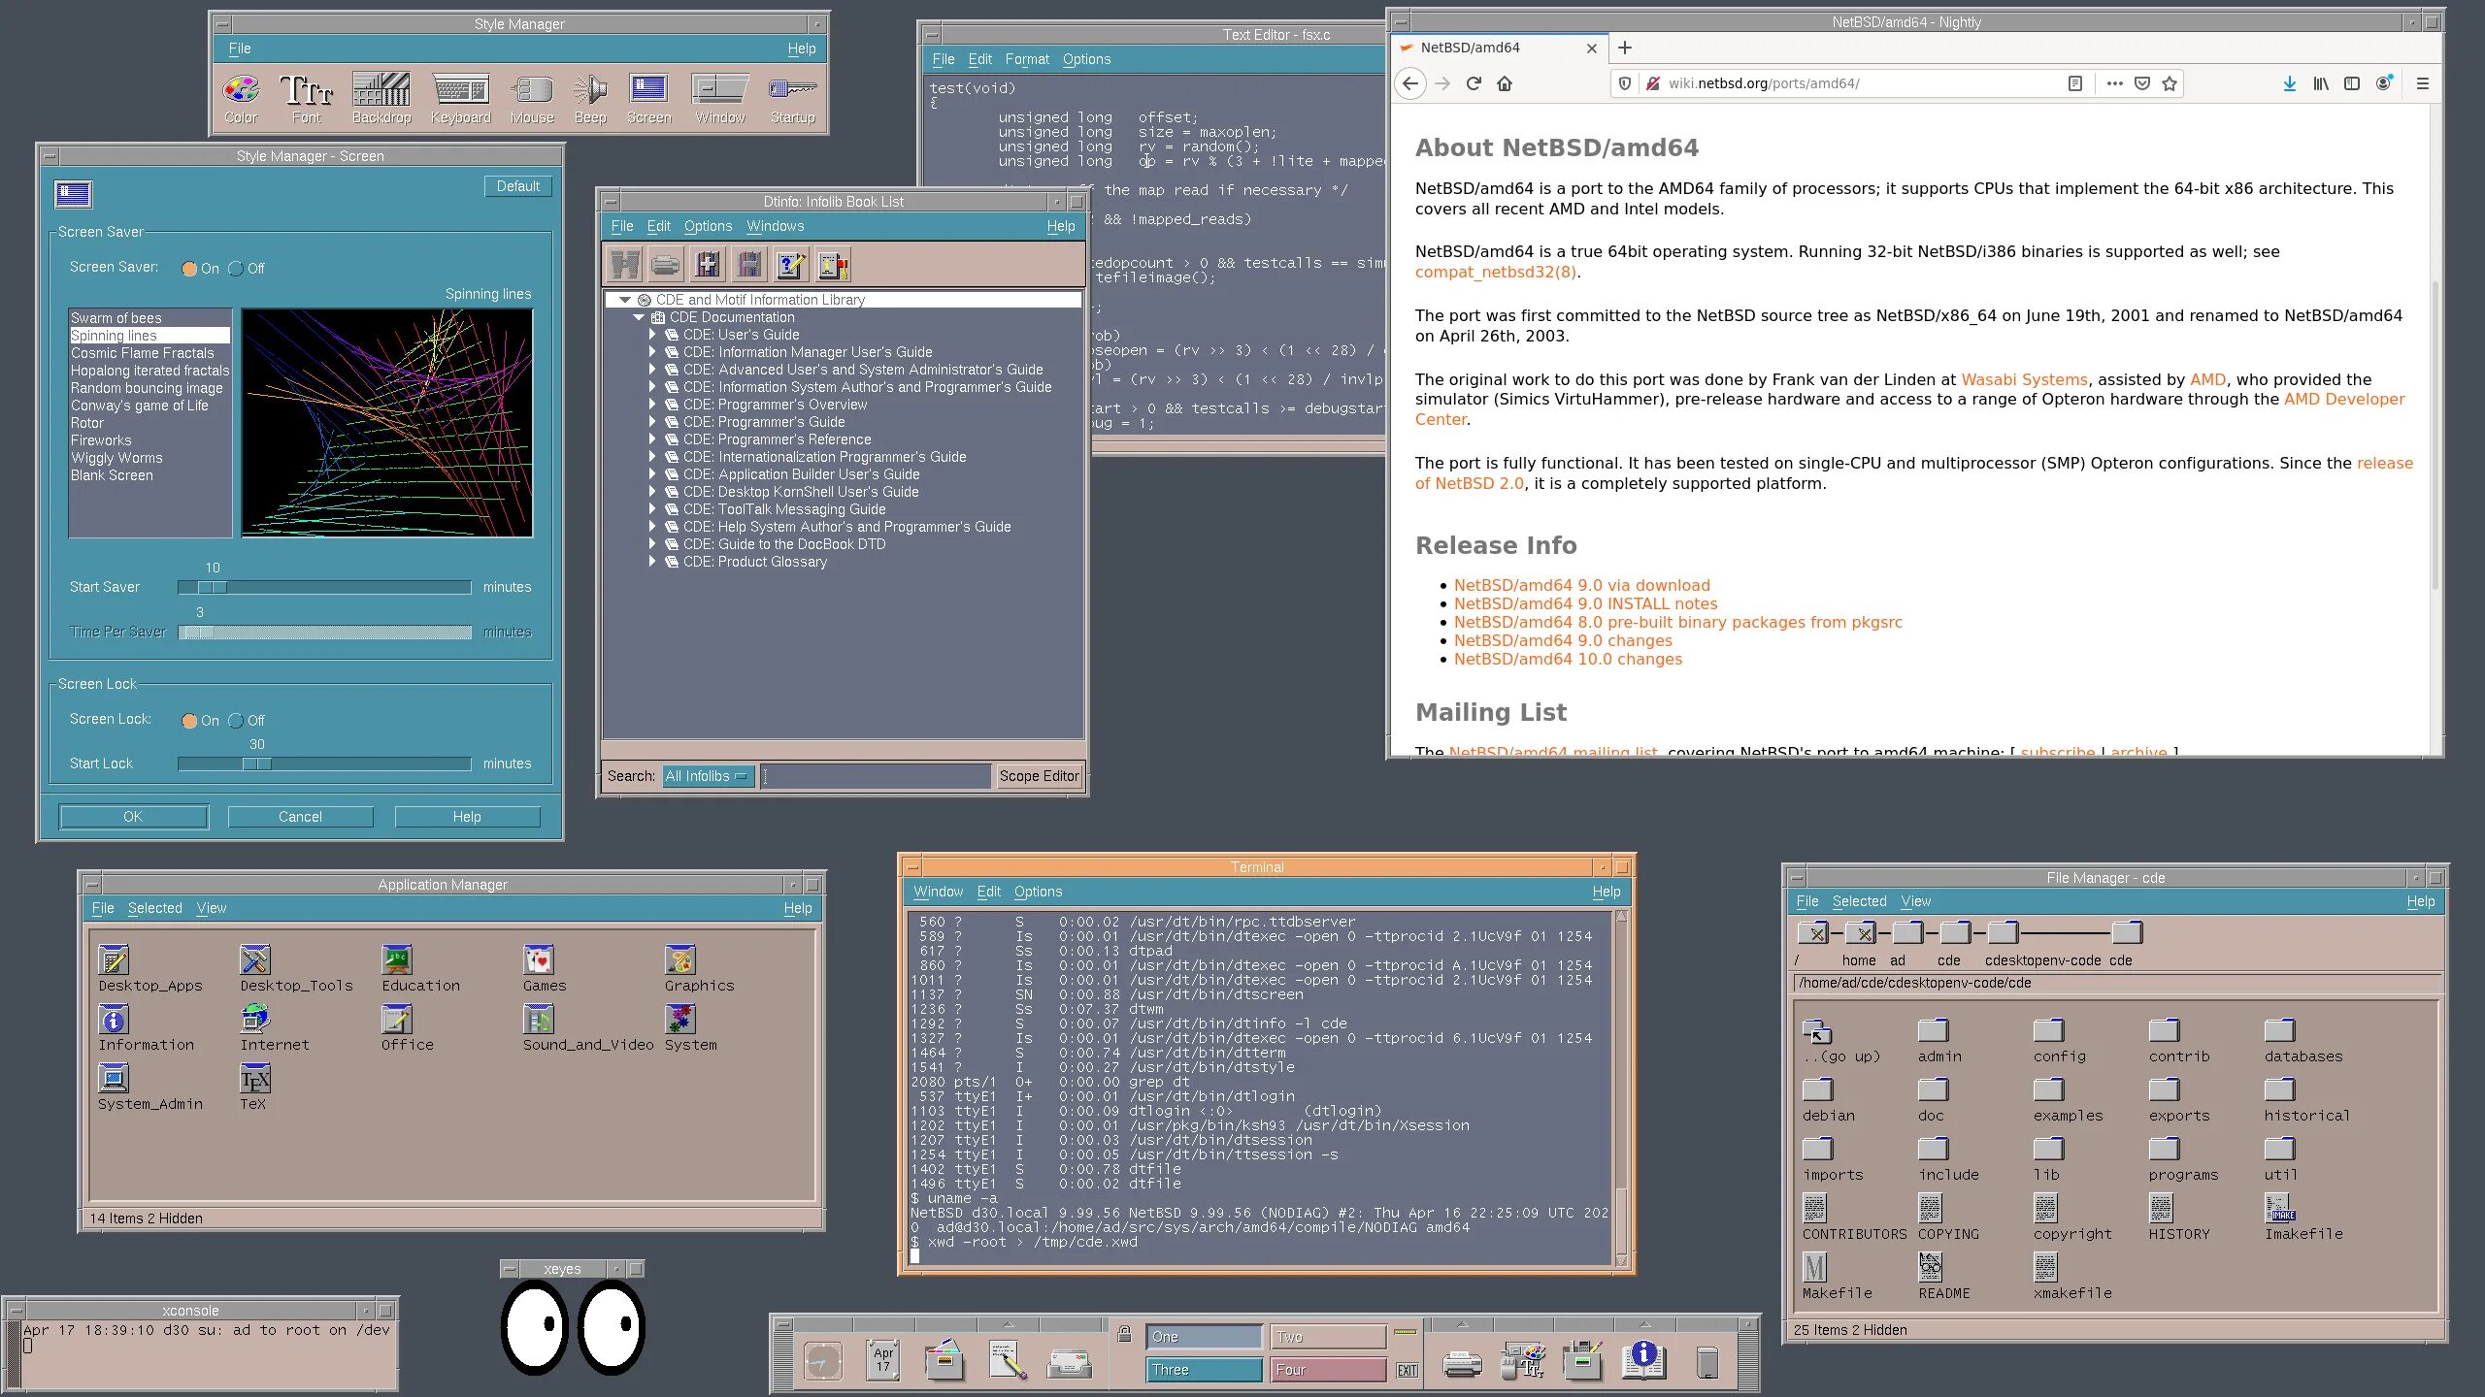Switch to workspace Three
Viewport: 2485px width, 1397px height.
[1204, 1370]
